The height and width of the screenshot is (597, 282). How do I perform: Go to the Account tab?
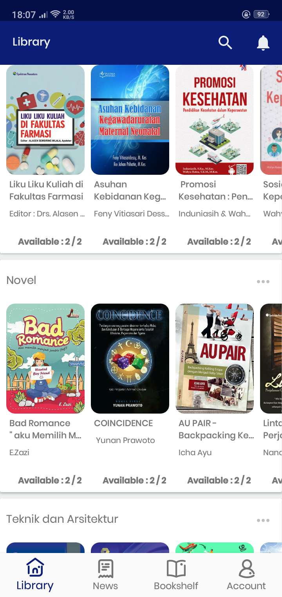[x=246, y=575]
